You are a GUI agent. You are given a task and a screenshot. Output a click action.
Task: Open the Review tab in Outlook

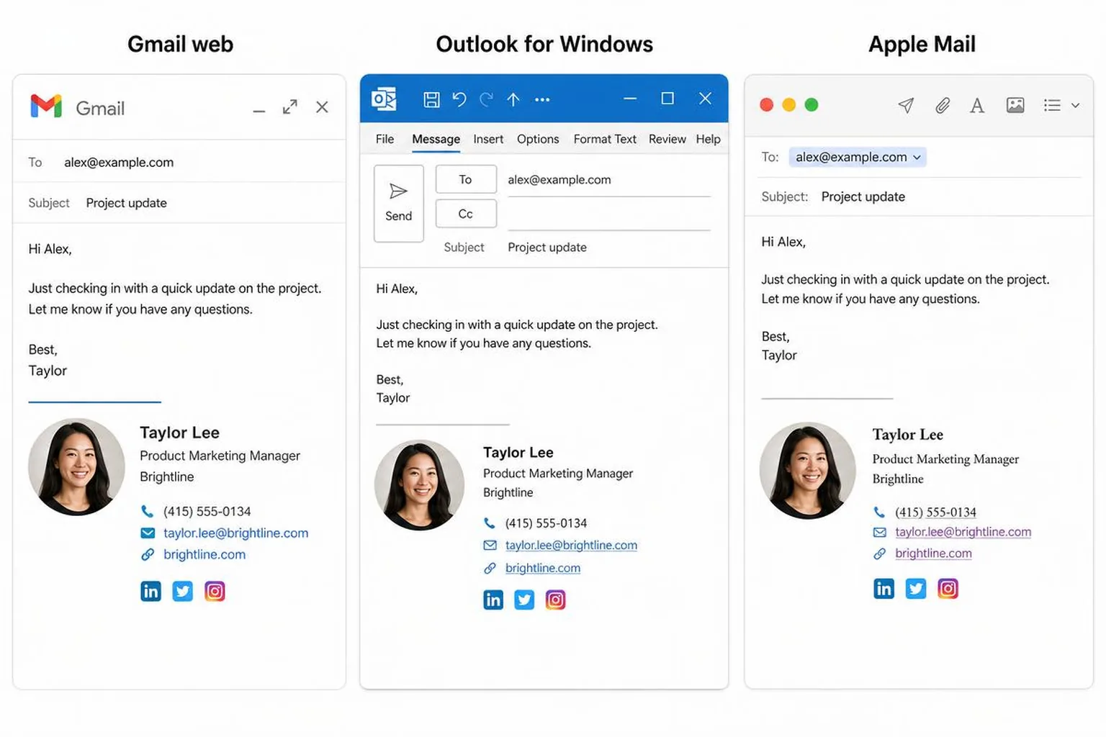tap(667, 139)
